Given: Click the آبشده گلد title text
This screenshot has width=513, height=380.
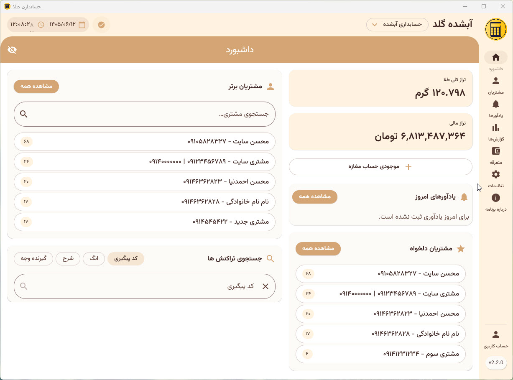Looking at the screenshot, I should pos(452,24).
